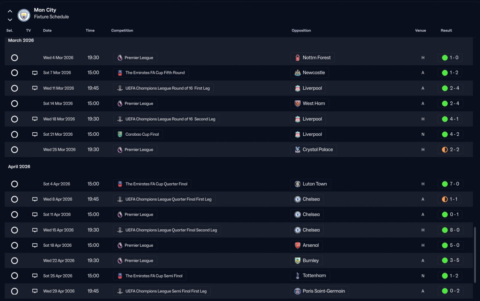This screenshot has width=480, height=301.
Task: Select the Newcastle FA Cup fixture radio button
Action: pos(15,73)
